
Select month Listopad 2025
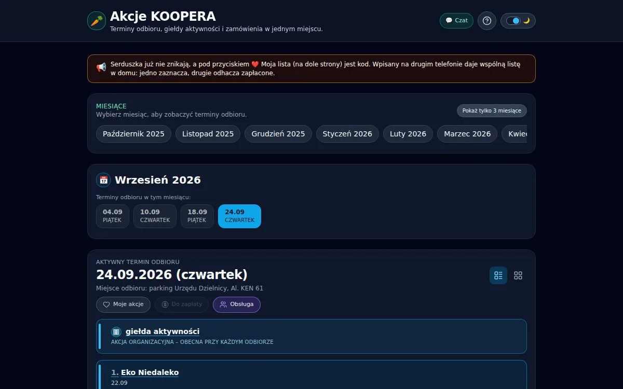[x=208, y=134]
